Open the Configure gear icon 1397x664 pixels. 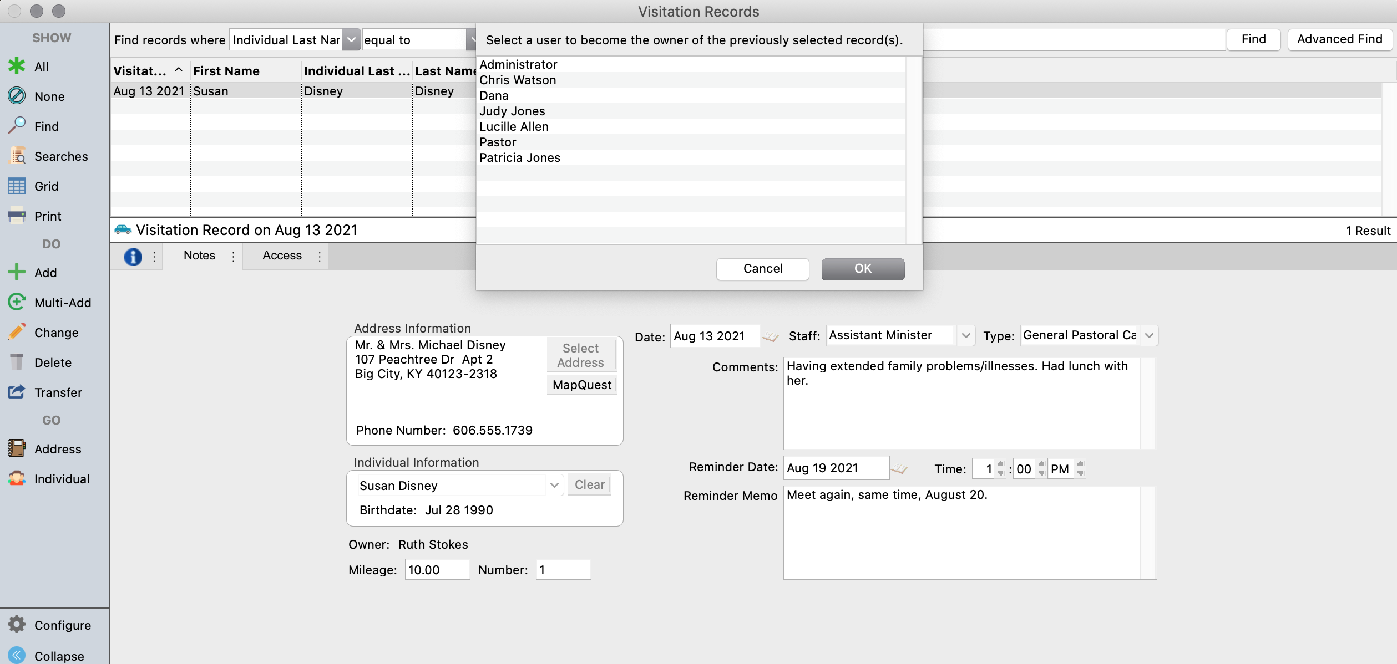[x=17, y=625]
